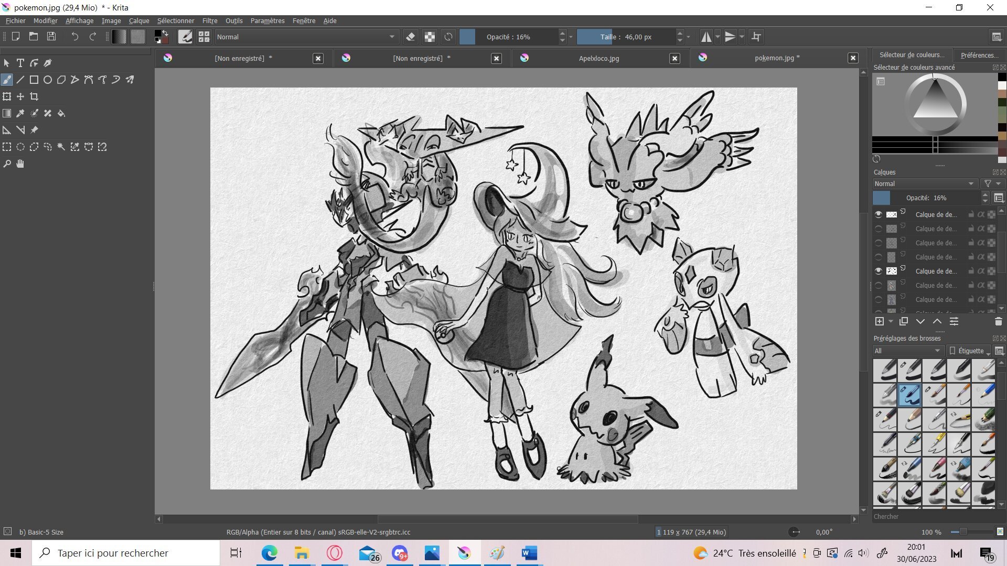The height and width of the screenshot is (566, 1007).
Task: Expand the brush size options arrow
Action: click(x=688, y=37)
